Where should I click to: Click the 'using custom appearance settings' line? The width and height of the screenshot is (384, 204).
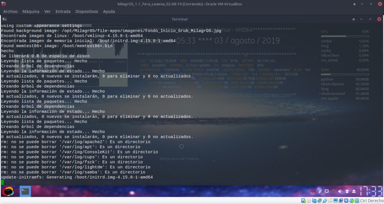[x=41, y=26]
